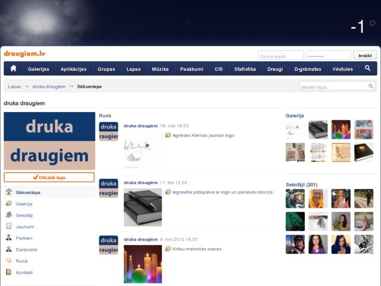
Task: Open Draugi in navigation bar
Action: coord(275,69)
